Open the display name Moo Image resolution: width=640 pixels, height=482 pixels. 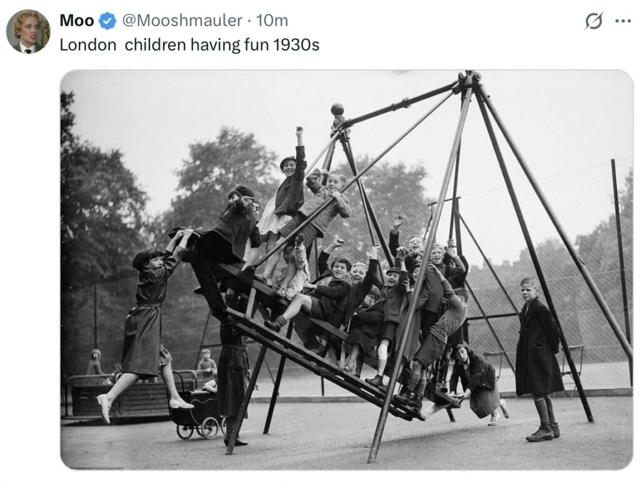coord(77,21)
